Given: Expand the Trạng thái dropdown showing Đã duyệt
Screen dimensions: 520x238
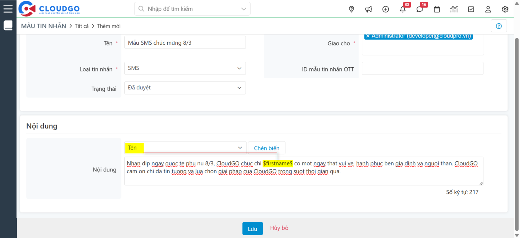Looking at the screenshot, I should (185, 88).
